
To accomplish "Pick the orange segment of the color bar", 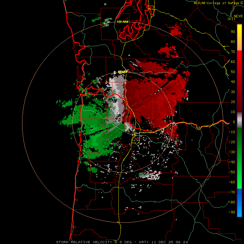I will point(239,46).
